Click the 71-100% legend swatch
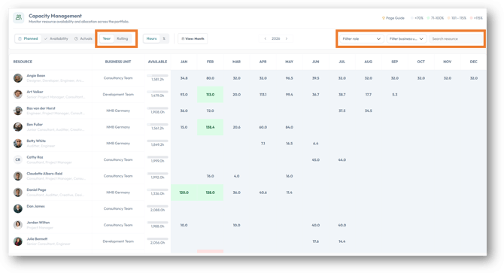Screen dimensions: 504x273 (429, 18)
